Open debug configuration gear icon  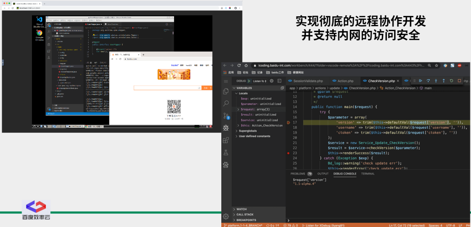tap(272, 81)
